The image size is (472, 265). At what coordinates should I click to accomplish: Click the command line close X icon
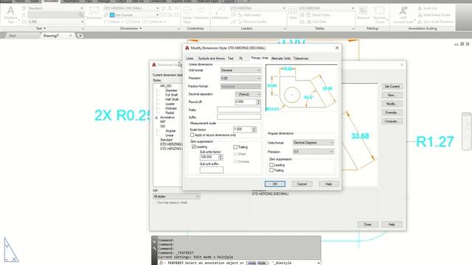(x=154, y=241)
